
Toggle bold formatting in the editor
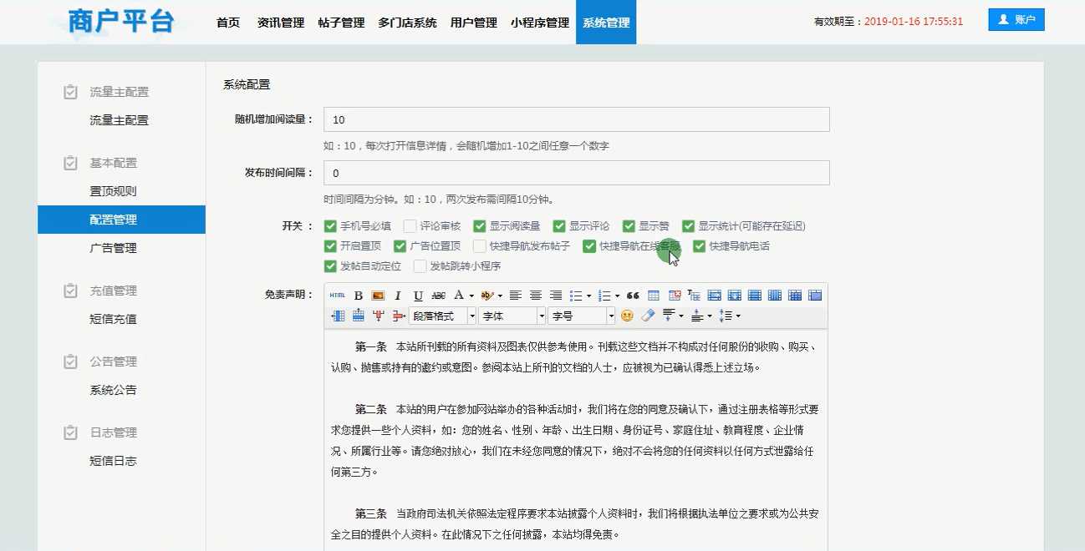(x=358, y=296)
